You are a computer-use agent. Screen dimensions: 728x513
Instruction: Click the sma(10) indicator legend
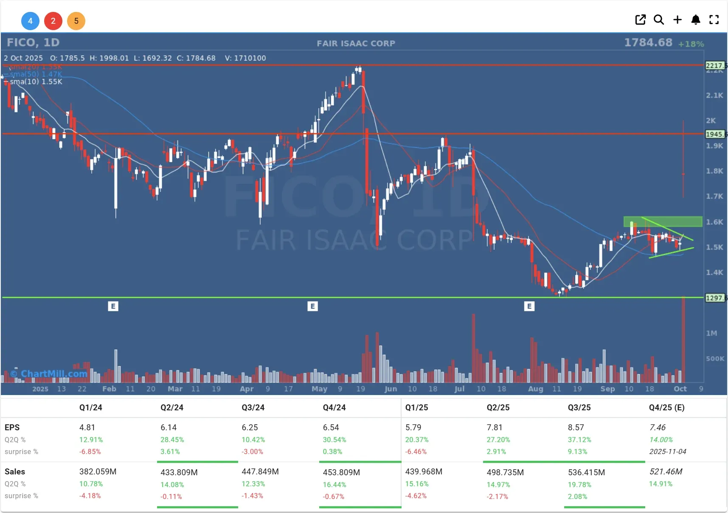(36, 82)
